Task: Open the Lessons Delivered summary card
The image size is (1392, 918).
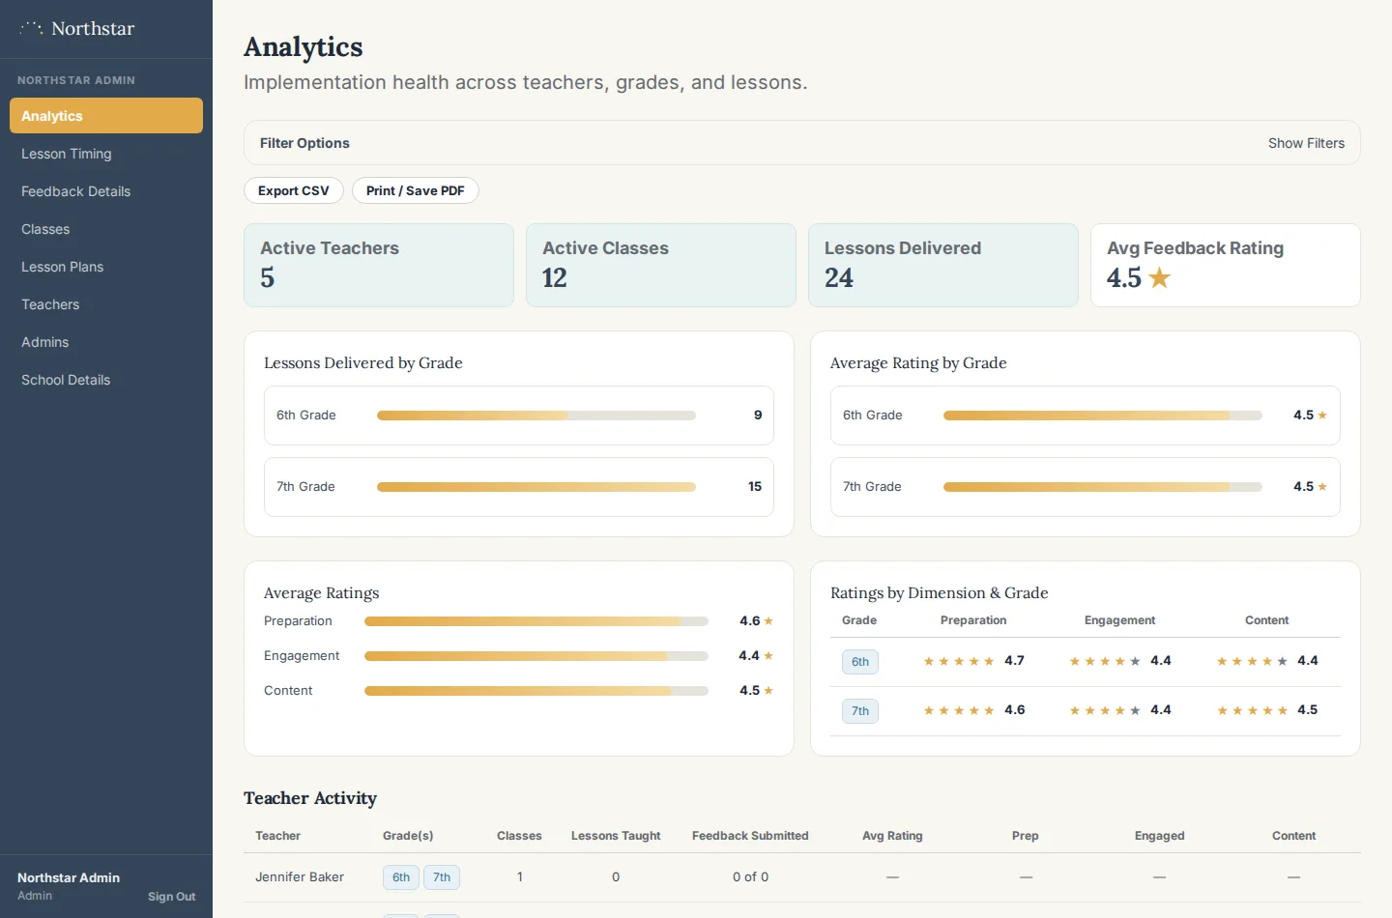Action: point(943,266)
